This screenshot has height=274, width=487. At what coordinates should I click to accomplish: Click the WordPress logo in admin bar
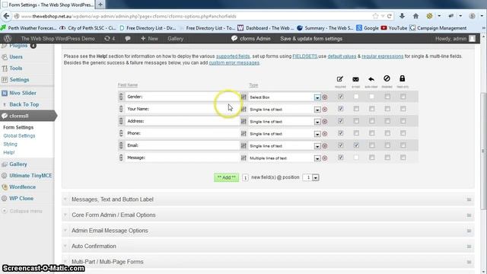coord(8,39)
